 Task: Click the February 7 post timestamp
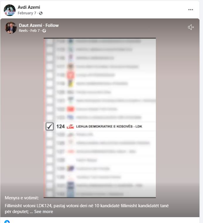pos(27,13)
